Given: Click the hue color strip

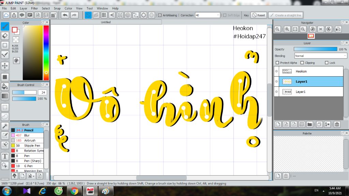Looking at the screenshot, I should (x=46, y=53).
